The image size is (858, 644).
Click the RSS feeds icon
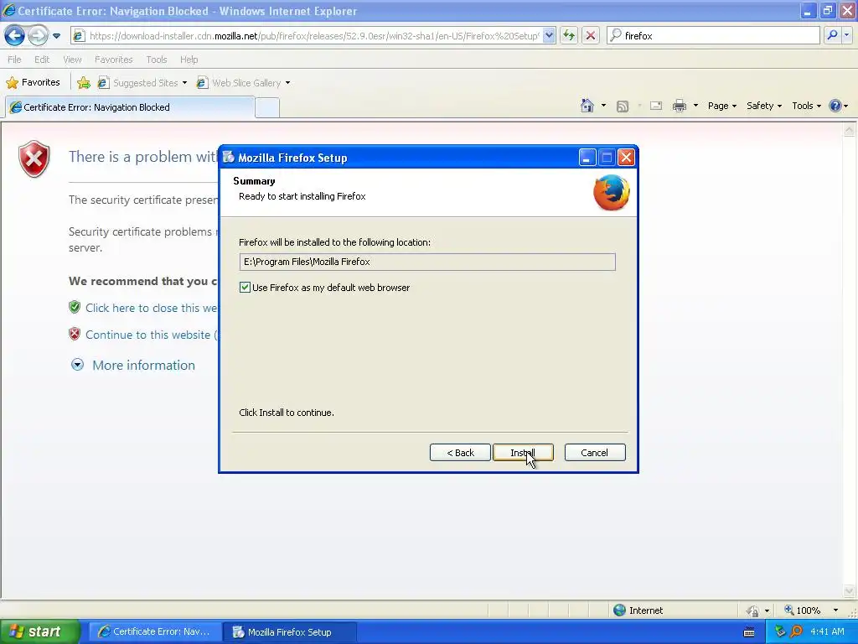pos(623,106)
